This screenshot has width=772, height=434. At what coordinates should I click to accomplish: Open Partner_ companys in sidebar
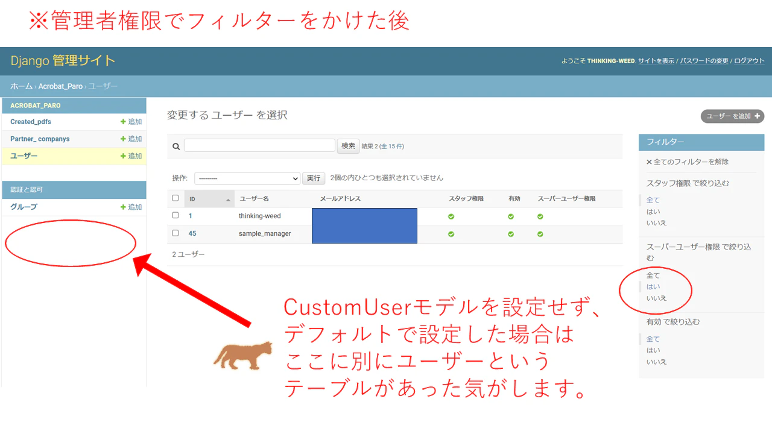click(40, 139)
